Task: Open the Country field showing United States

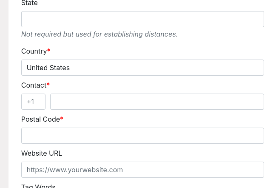Action: click(142, 68)
